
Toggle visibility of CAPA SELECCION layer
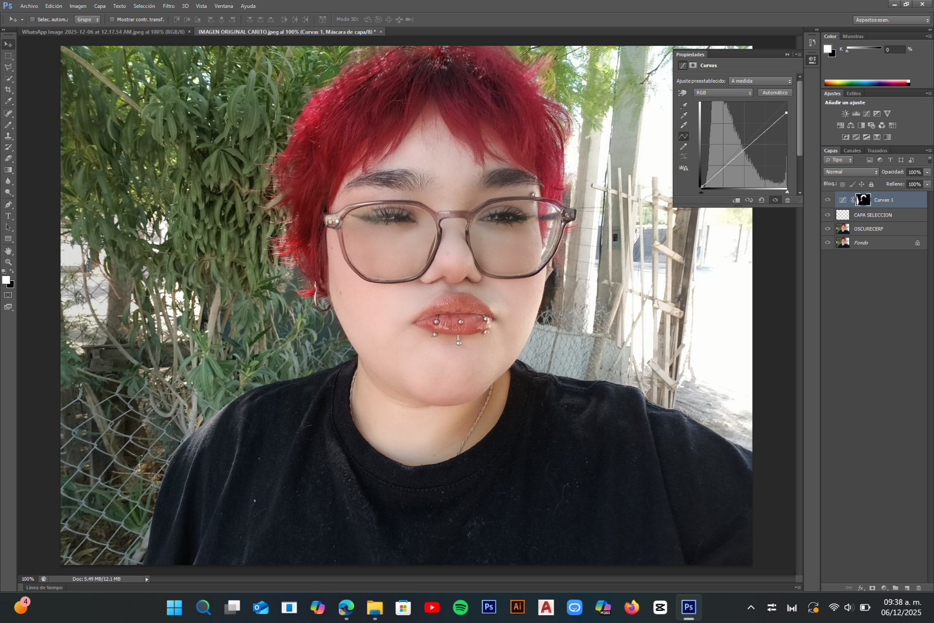827,215
